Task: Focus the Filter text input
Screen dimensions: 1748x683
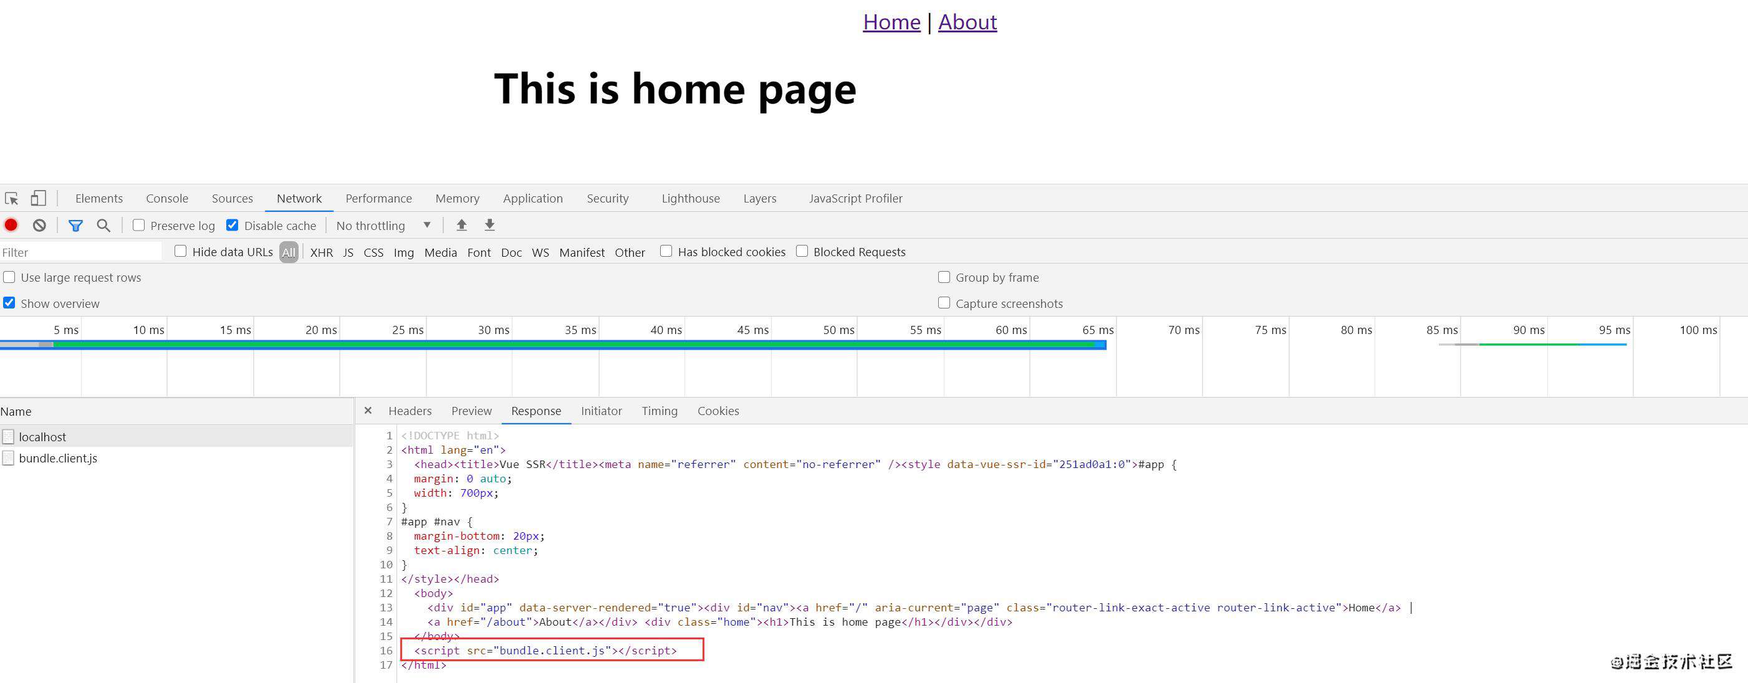Action: point(82,252)
